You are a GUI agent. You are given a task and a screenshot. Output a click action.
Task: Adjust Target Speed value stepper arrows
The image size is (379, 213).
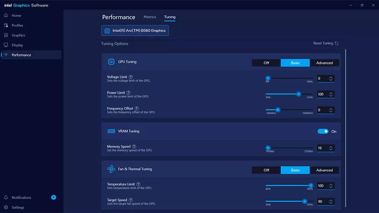[x=331, y=202]
